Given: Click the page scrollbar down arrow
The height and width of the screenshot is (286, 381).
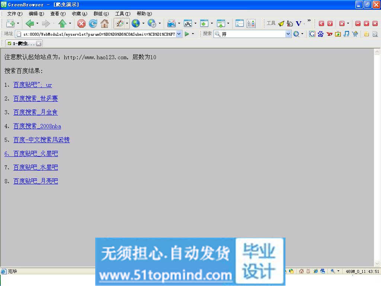Looking at the screenshot, I should (x=377, y=264).
